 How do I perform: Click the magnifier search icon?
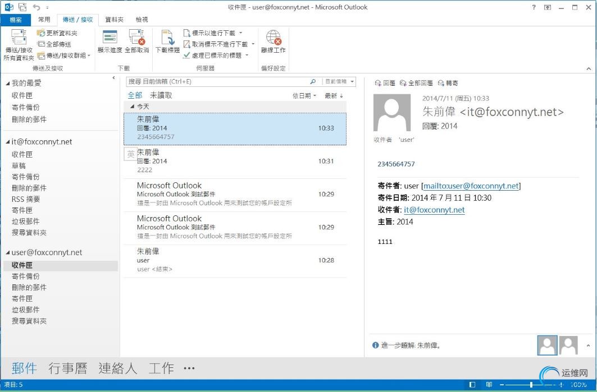point(313,81)
